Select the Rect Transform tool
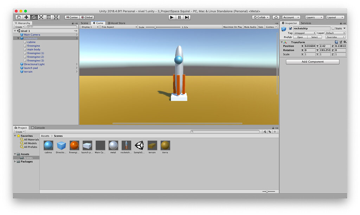This screenshot has height=215, width=360. [x=50, y=17]
